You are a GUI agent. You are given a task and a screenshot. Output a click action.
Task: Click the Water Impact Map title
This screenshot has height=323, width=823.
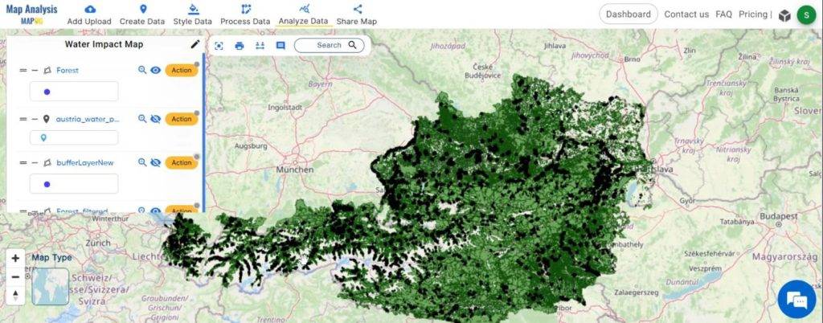click(x=104, y=44)
